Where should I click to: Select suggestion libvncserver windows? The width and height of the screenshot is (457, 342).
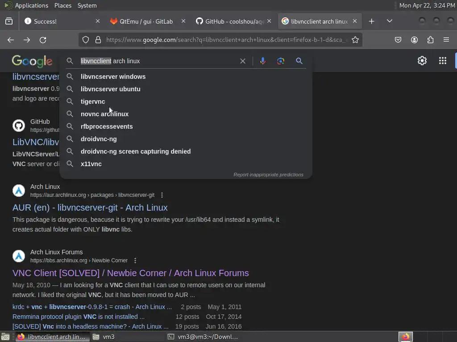[x=186, y=77]
